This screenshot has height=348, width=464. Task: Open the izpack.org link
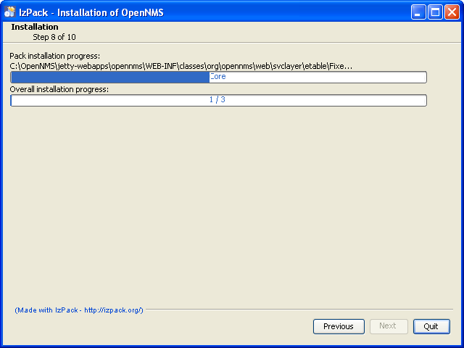pyautogui.click(x=79, y=310)
